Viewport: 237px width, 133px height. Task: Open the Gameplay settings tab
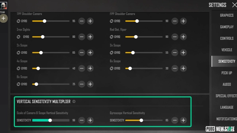pos(226,27)
